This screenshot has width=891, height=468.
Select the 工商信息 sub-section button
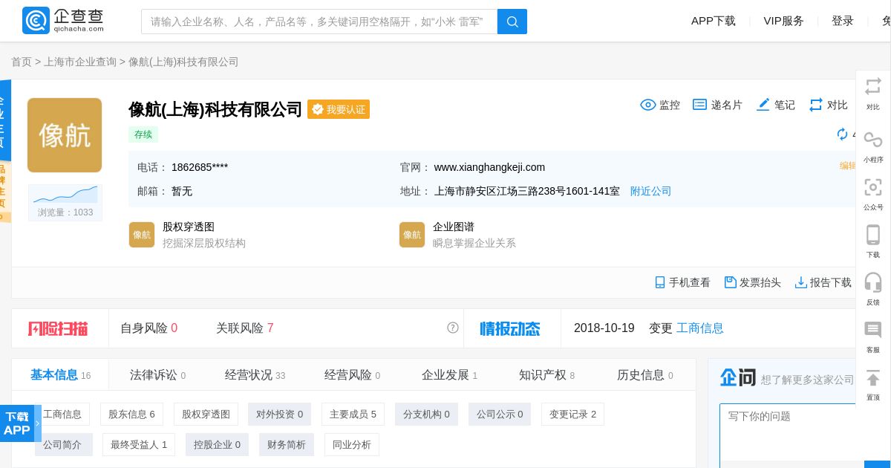click(62, 414)
